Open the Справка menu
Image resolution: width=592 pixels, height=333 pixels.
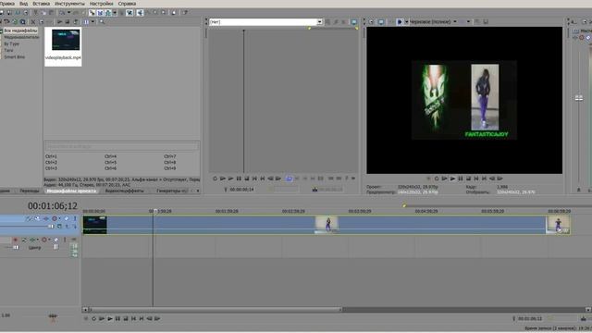pos(127,4)
